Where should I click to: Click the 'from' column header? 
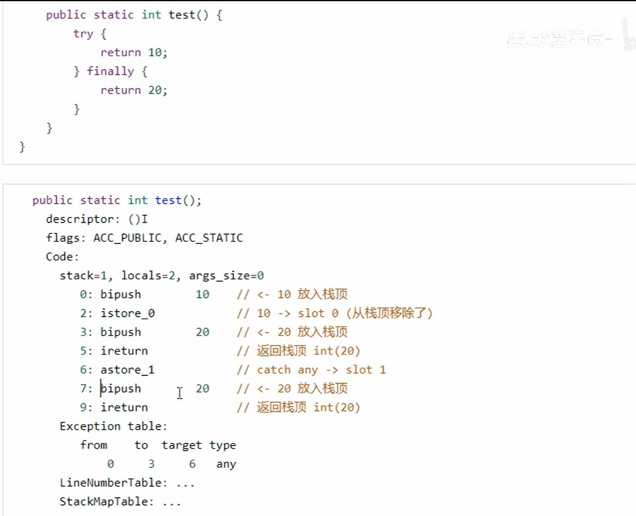pos(94,445)
